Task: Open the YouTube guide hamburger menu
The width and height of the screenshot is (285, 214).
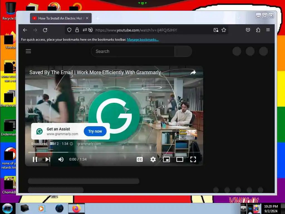Action: (x=28, y=51)
